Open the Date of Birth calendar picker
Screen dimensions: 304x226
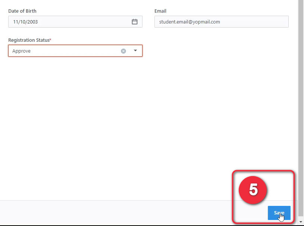(x=135, y=22)
